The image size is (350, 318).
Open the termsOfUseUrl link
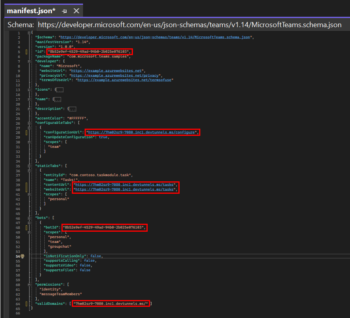(x=125, y=80)
